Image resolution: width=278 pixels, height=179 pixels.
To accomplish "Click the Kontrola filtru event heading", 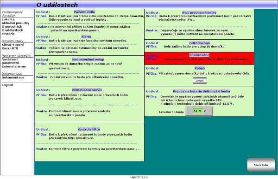I will pos(88,129).
